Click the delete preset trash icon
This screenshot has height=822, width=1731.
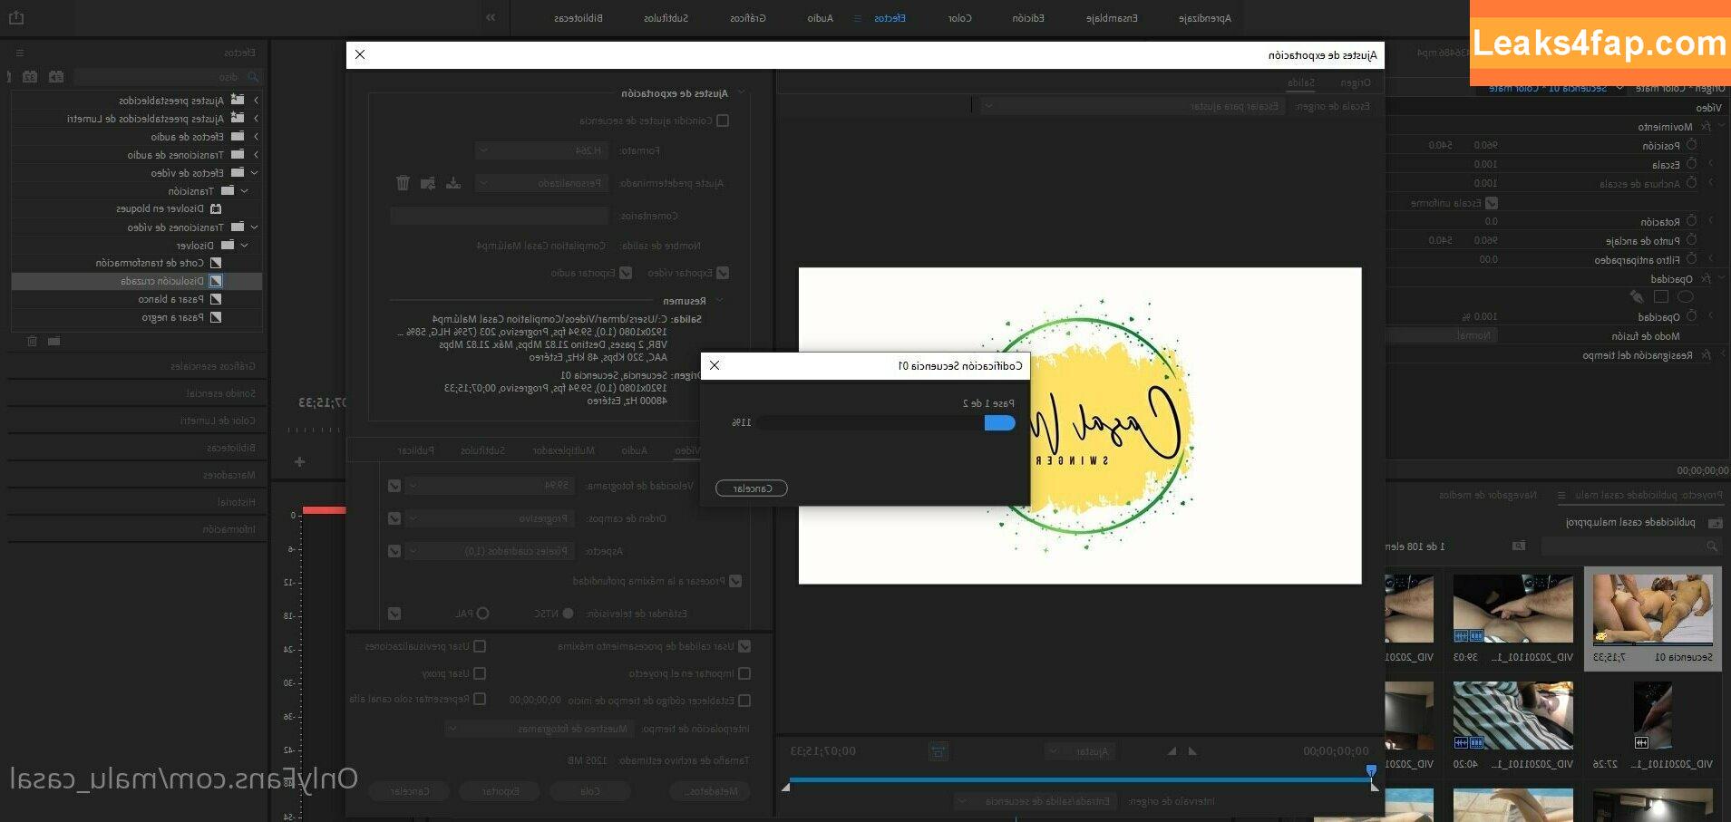404,183
